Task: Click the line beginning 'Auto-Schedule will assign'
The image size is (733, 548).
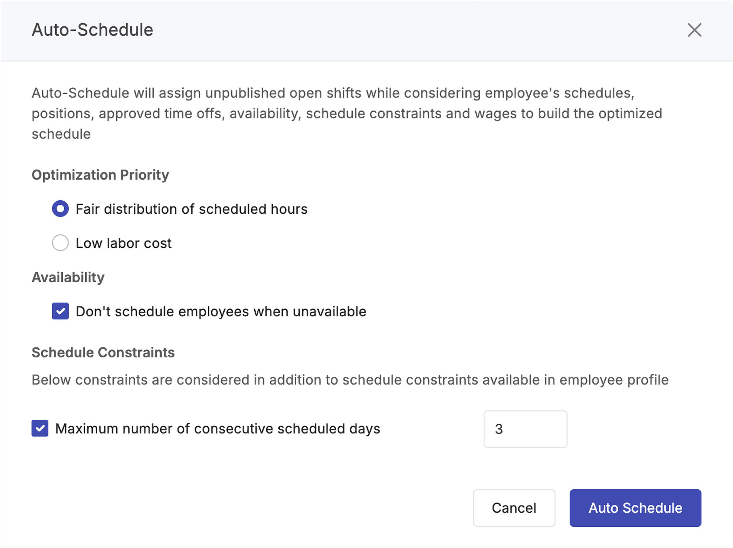Action: [333, 93]
